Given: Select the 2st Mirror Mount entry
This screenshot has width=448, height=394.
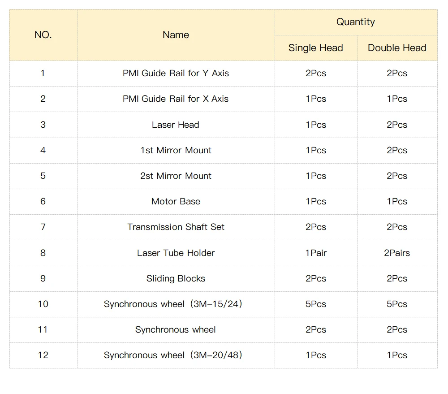Looking at the screenshot, I should (176, 176).
